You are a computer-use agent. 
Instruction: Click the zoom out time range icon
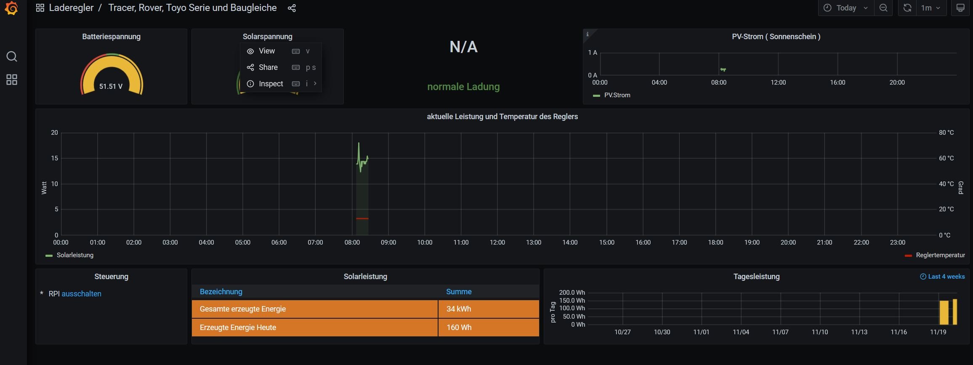[883, 8]
